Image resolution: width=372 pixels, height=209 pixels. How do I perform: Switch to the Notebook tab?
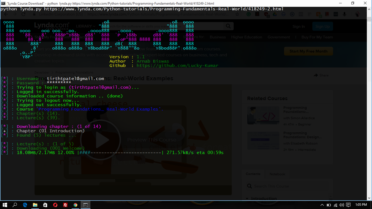pos(277,174)
